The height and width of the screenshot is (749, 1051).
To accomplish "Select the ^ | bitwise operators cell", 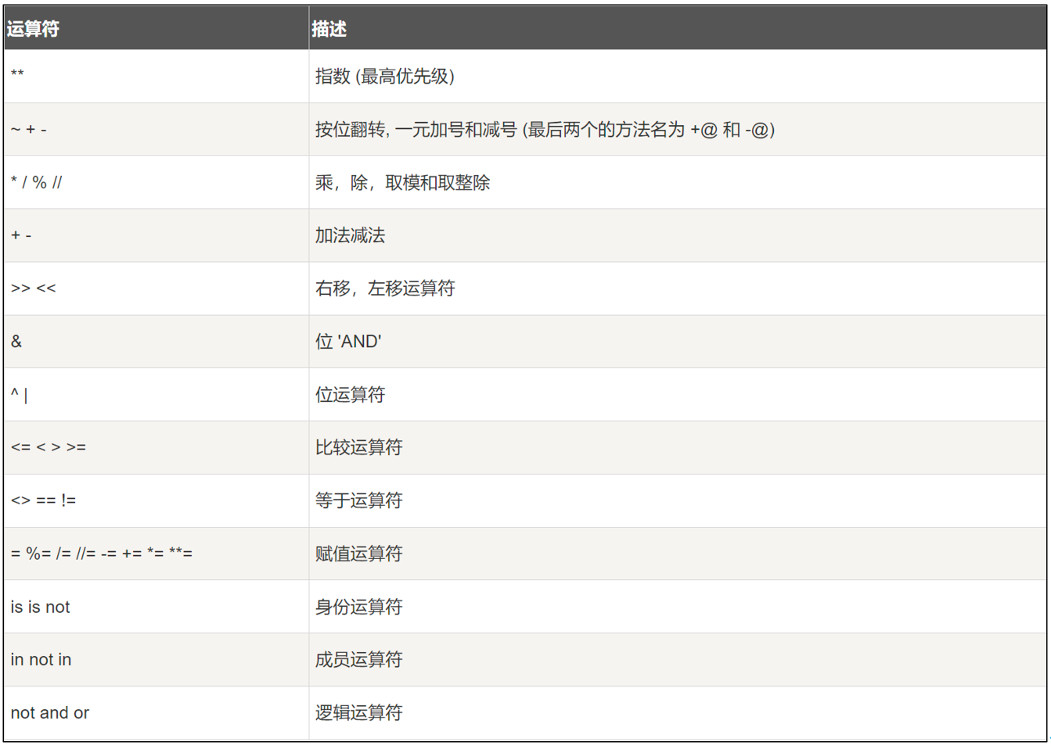I will 20,395.
